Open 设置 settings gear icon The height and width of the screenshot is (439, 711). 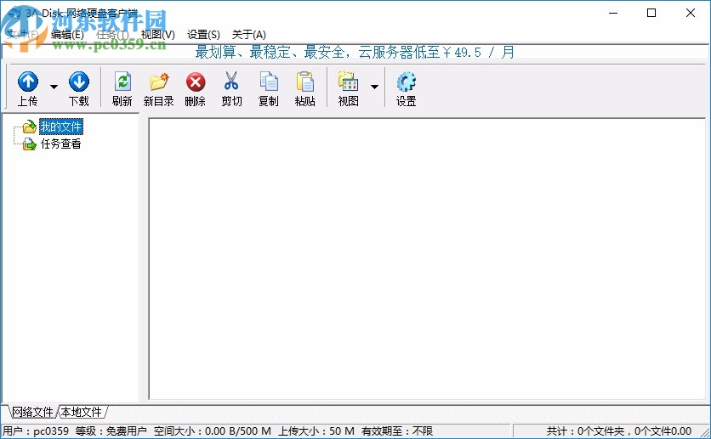pyautogui.click(x=406, y=88)
